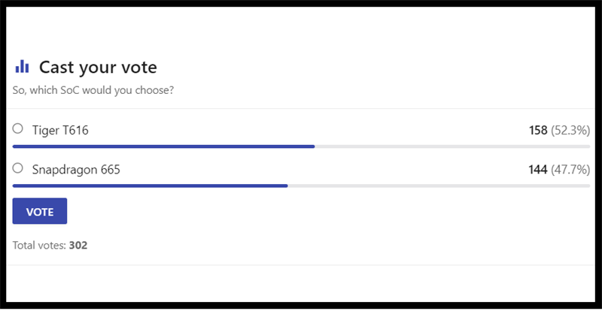
Task: Click the 52.3% percentage for Tiger T616
Action: 570,131
